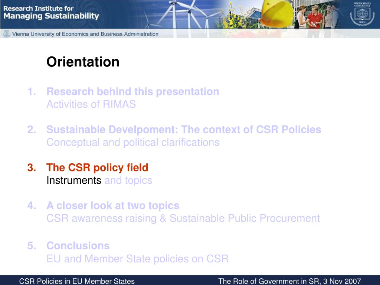
Task: Click the faded 'and topics' text
Action: coord(128,181)
